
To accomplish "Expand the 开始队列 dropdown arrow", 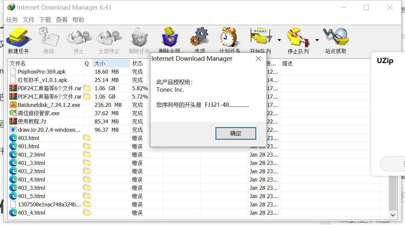I will point(279,40).
